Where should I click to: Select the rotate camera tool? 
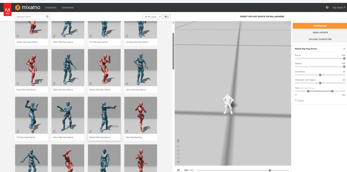point(178,147)
